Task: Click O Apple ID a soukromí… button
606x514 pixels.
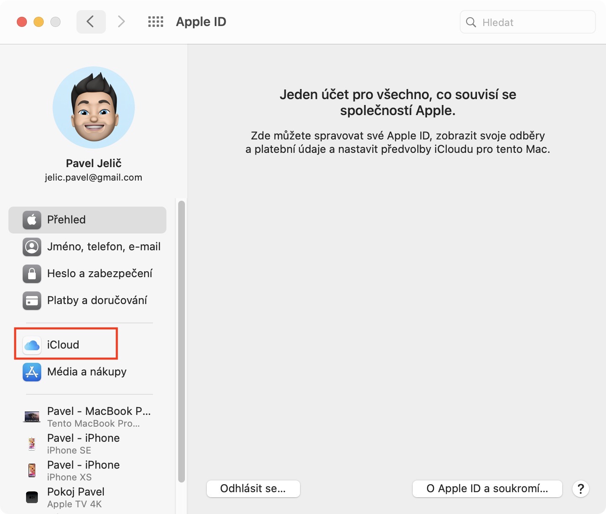Action: click(487, 489)
